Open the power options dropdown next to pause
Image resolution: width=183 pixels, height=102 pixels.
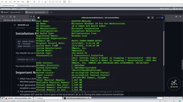click(30, 2)
